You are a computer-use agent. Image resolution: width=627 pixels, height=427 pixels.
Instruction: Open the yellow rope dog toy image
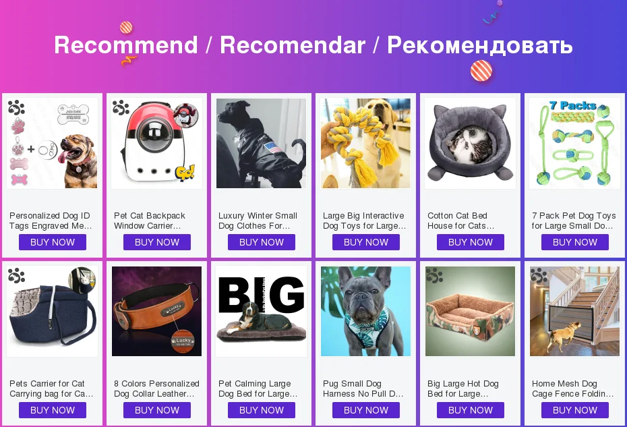pyautogui.click(x=365, y=143)
